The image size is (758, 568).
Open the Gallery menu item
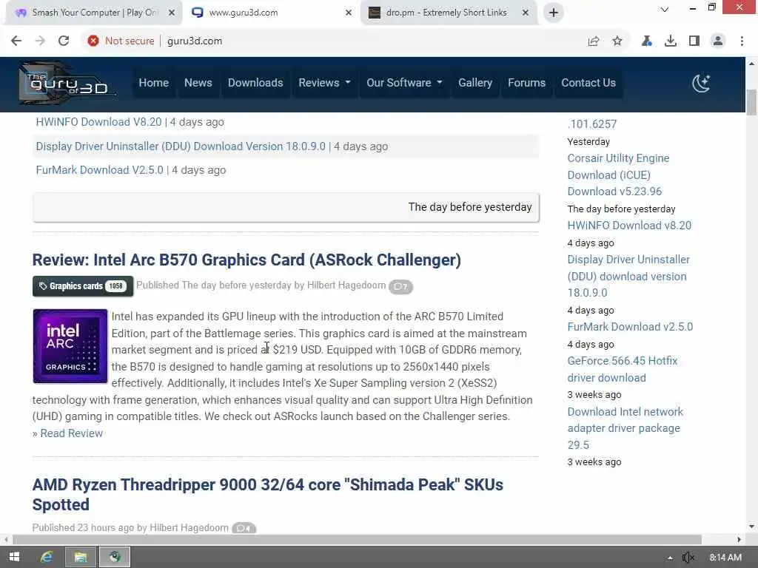[x=475, y=83]
